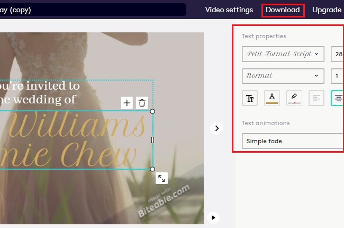Image resolution: width=344 pixels, height=228 pixels.
Task: Click the 'Text properties' heading
Action: click(x=264, y=36)
